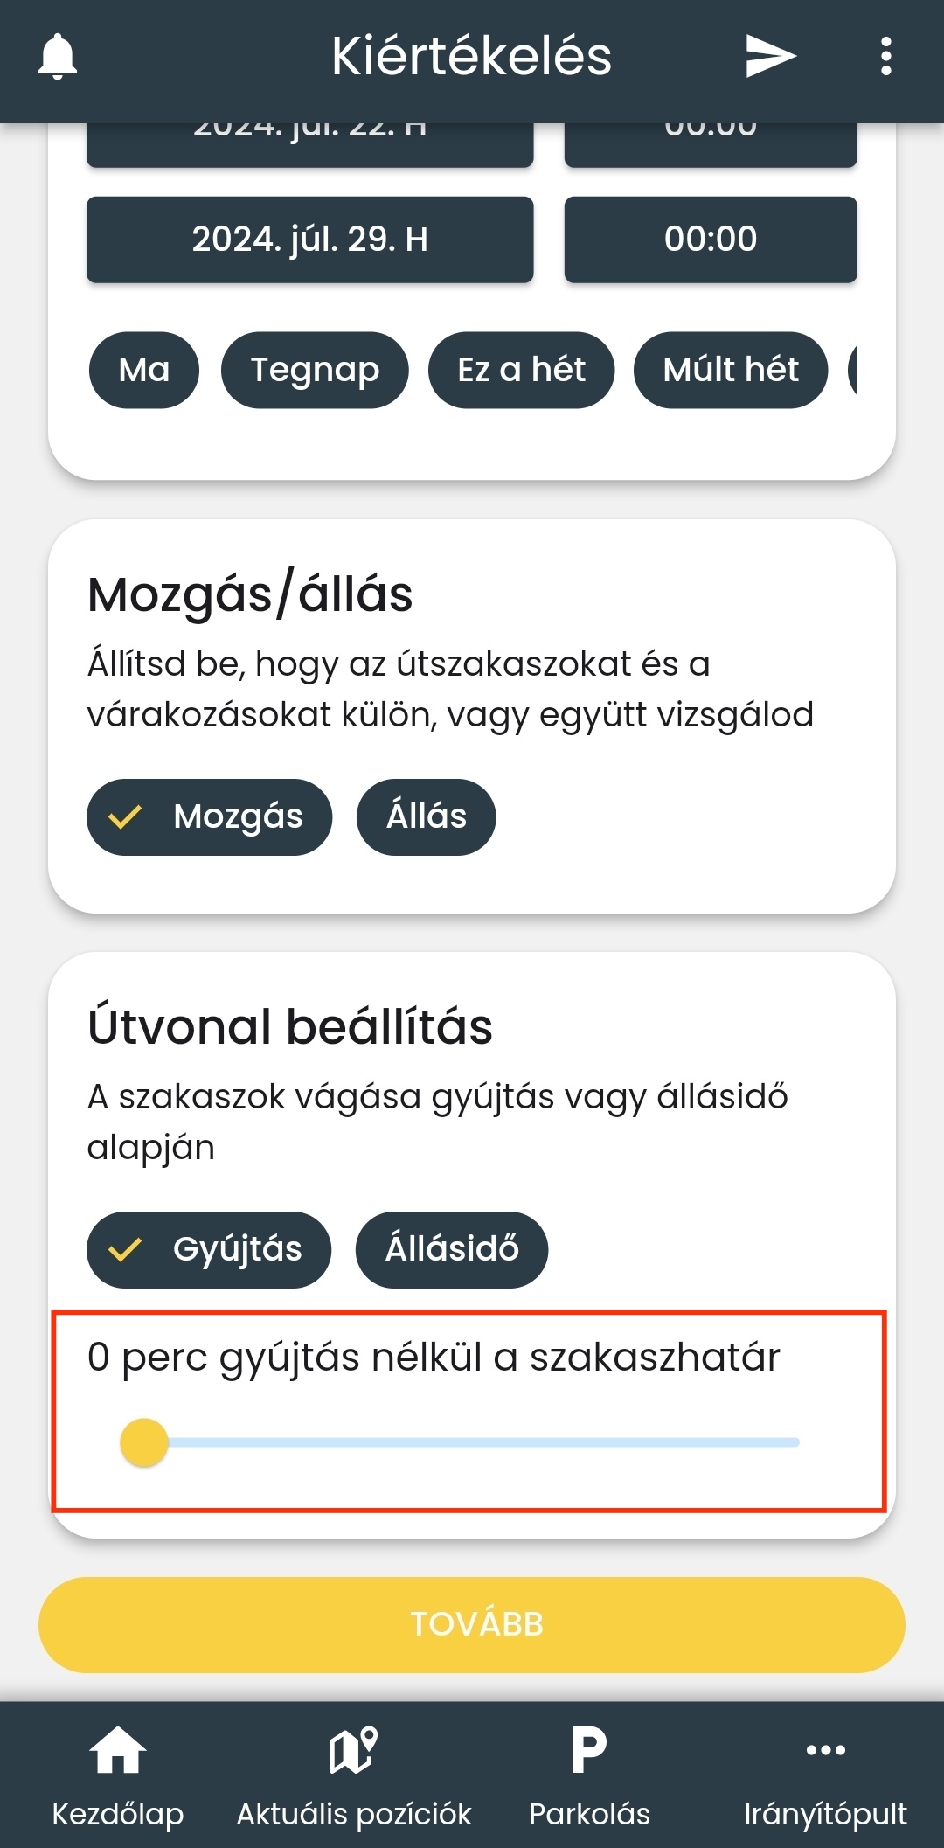Image resolution: width=944 pixels, height=1848 pixels.
Task: Open the 2024. júl. 29. date picker
Action: (x=309, y=240)
